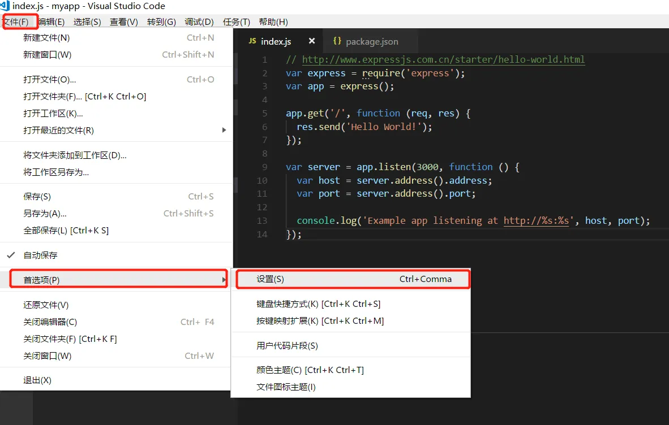Select 打开文件(O)... menu entry

tap(117, 80)
